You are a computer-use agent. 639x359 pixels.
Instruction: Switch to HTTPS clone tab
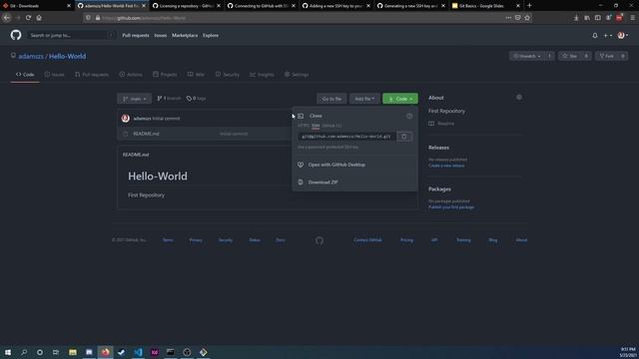(x=304, y=126)
